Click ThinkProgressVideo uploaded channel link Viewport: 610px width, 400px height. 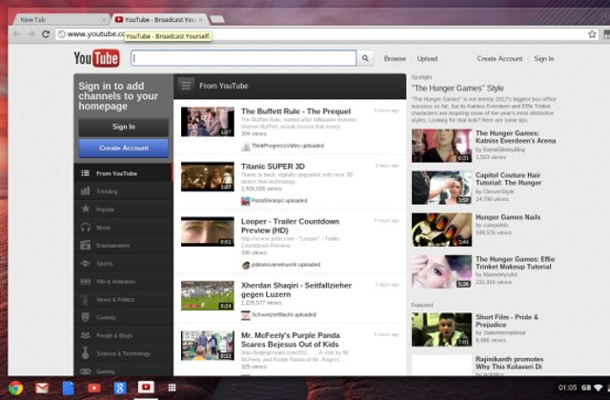point(288,146)
